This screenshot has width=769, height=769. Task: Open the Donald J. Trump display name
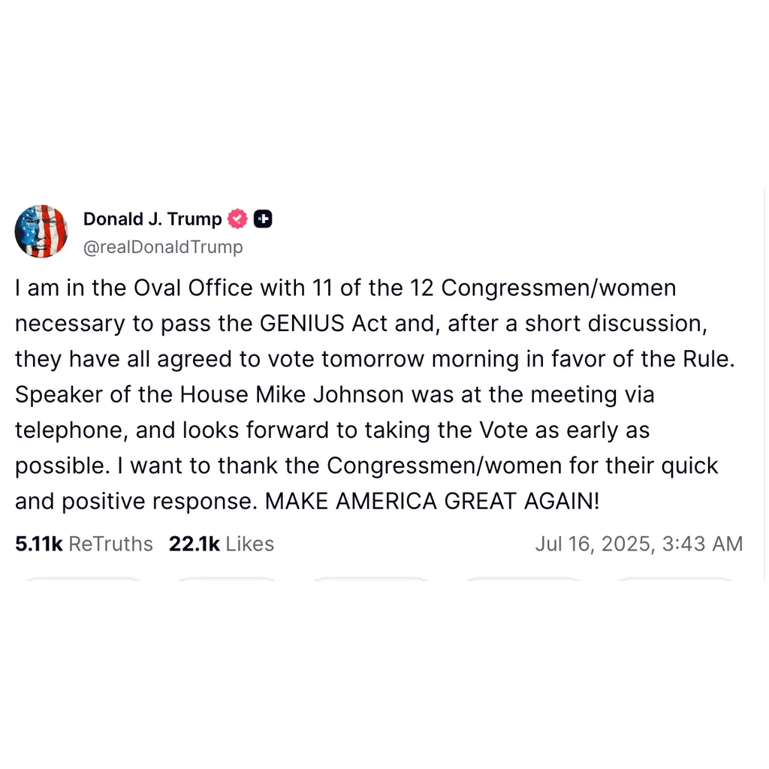(x=152, y=219)
